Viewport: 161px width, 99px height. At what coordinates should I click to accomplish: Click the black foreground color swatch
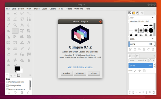point(17,68)
